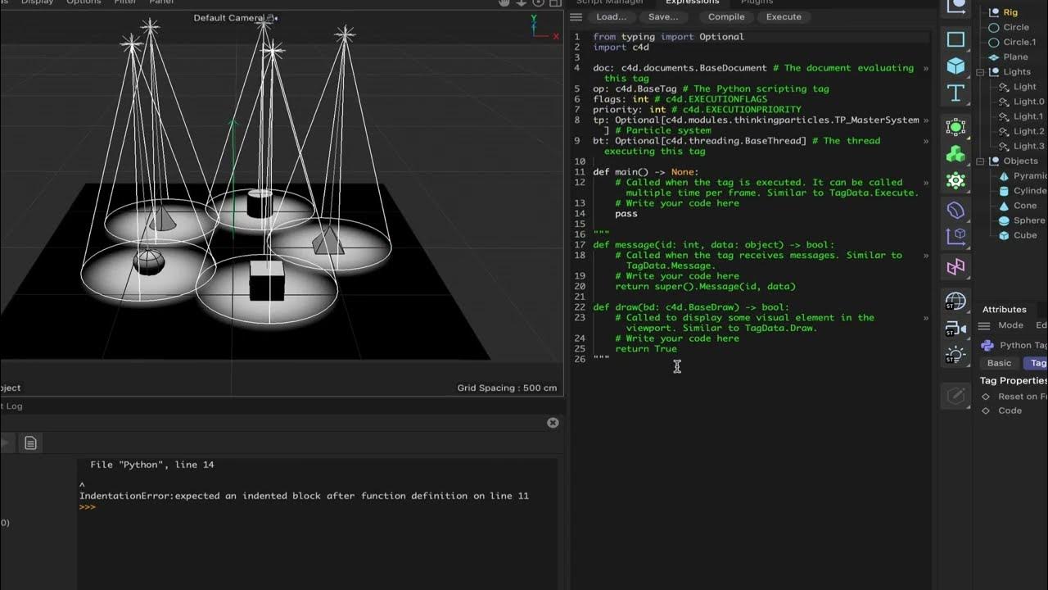Click the Default Camera icon in viewport
Viewport: 1048px width, 590px height.
[x=273, y=18]
